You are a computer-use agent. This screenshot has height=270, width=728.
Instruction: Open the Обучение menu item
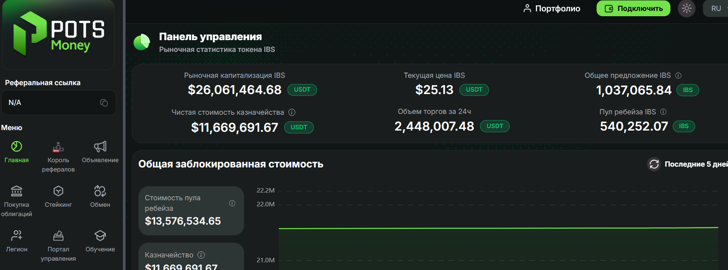point(100,242)
